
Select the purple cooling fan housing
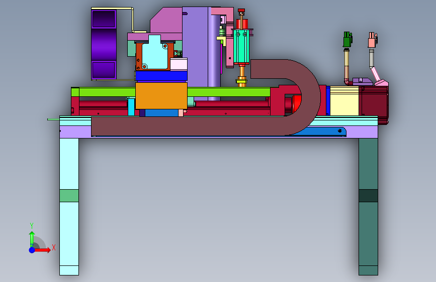pyautogui.click(x=104, y=44)
